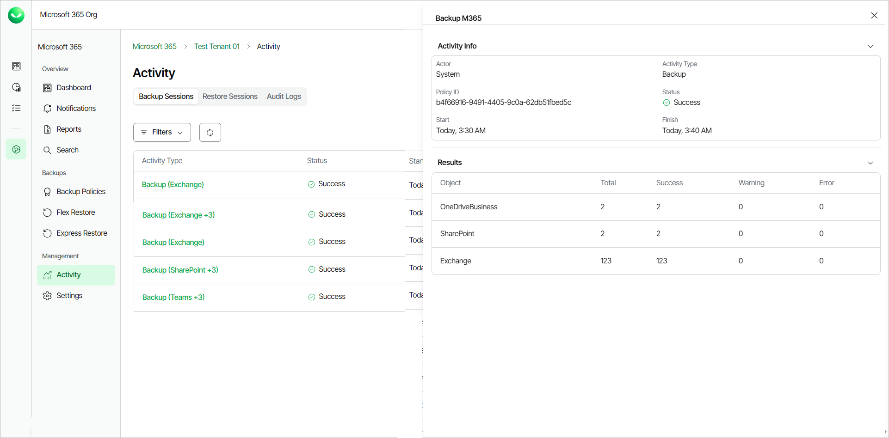Screen dimensions: 889x438
Task: Open the pie chart reports icon in left rail
Action: pyautogui.click(x=16, y=87)
